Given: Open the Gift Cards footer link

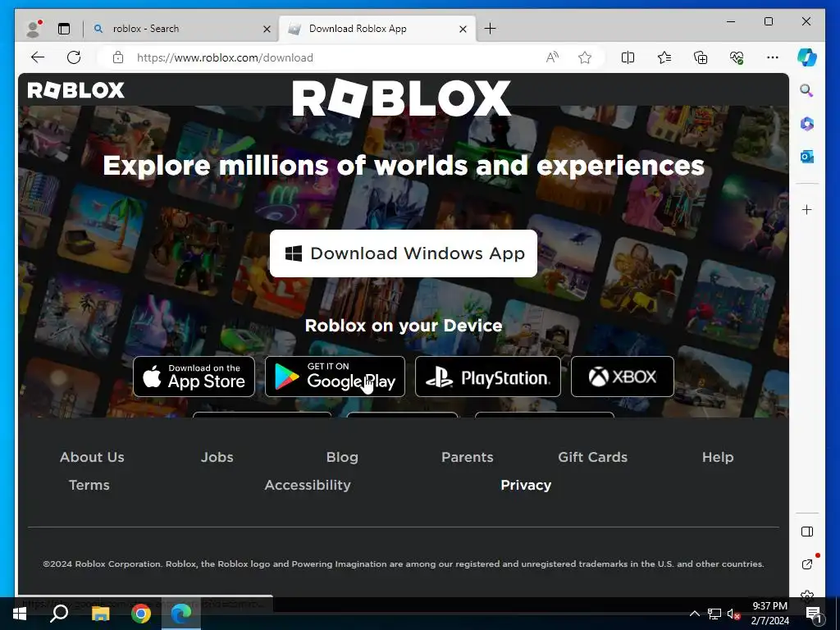Looking at the screenshot, I should [x=592, y=457].
